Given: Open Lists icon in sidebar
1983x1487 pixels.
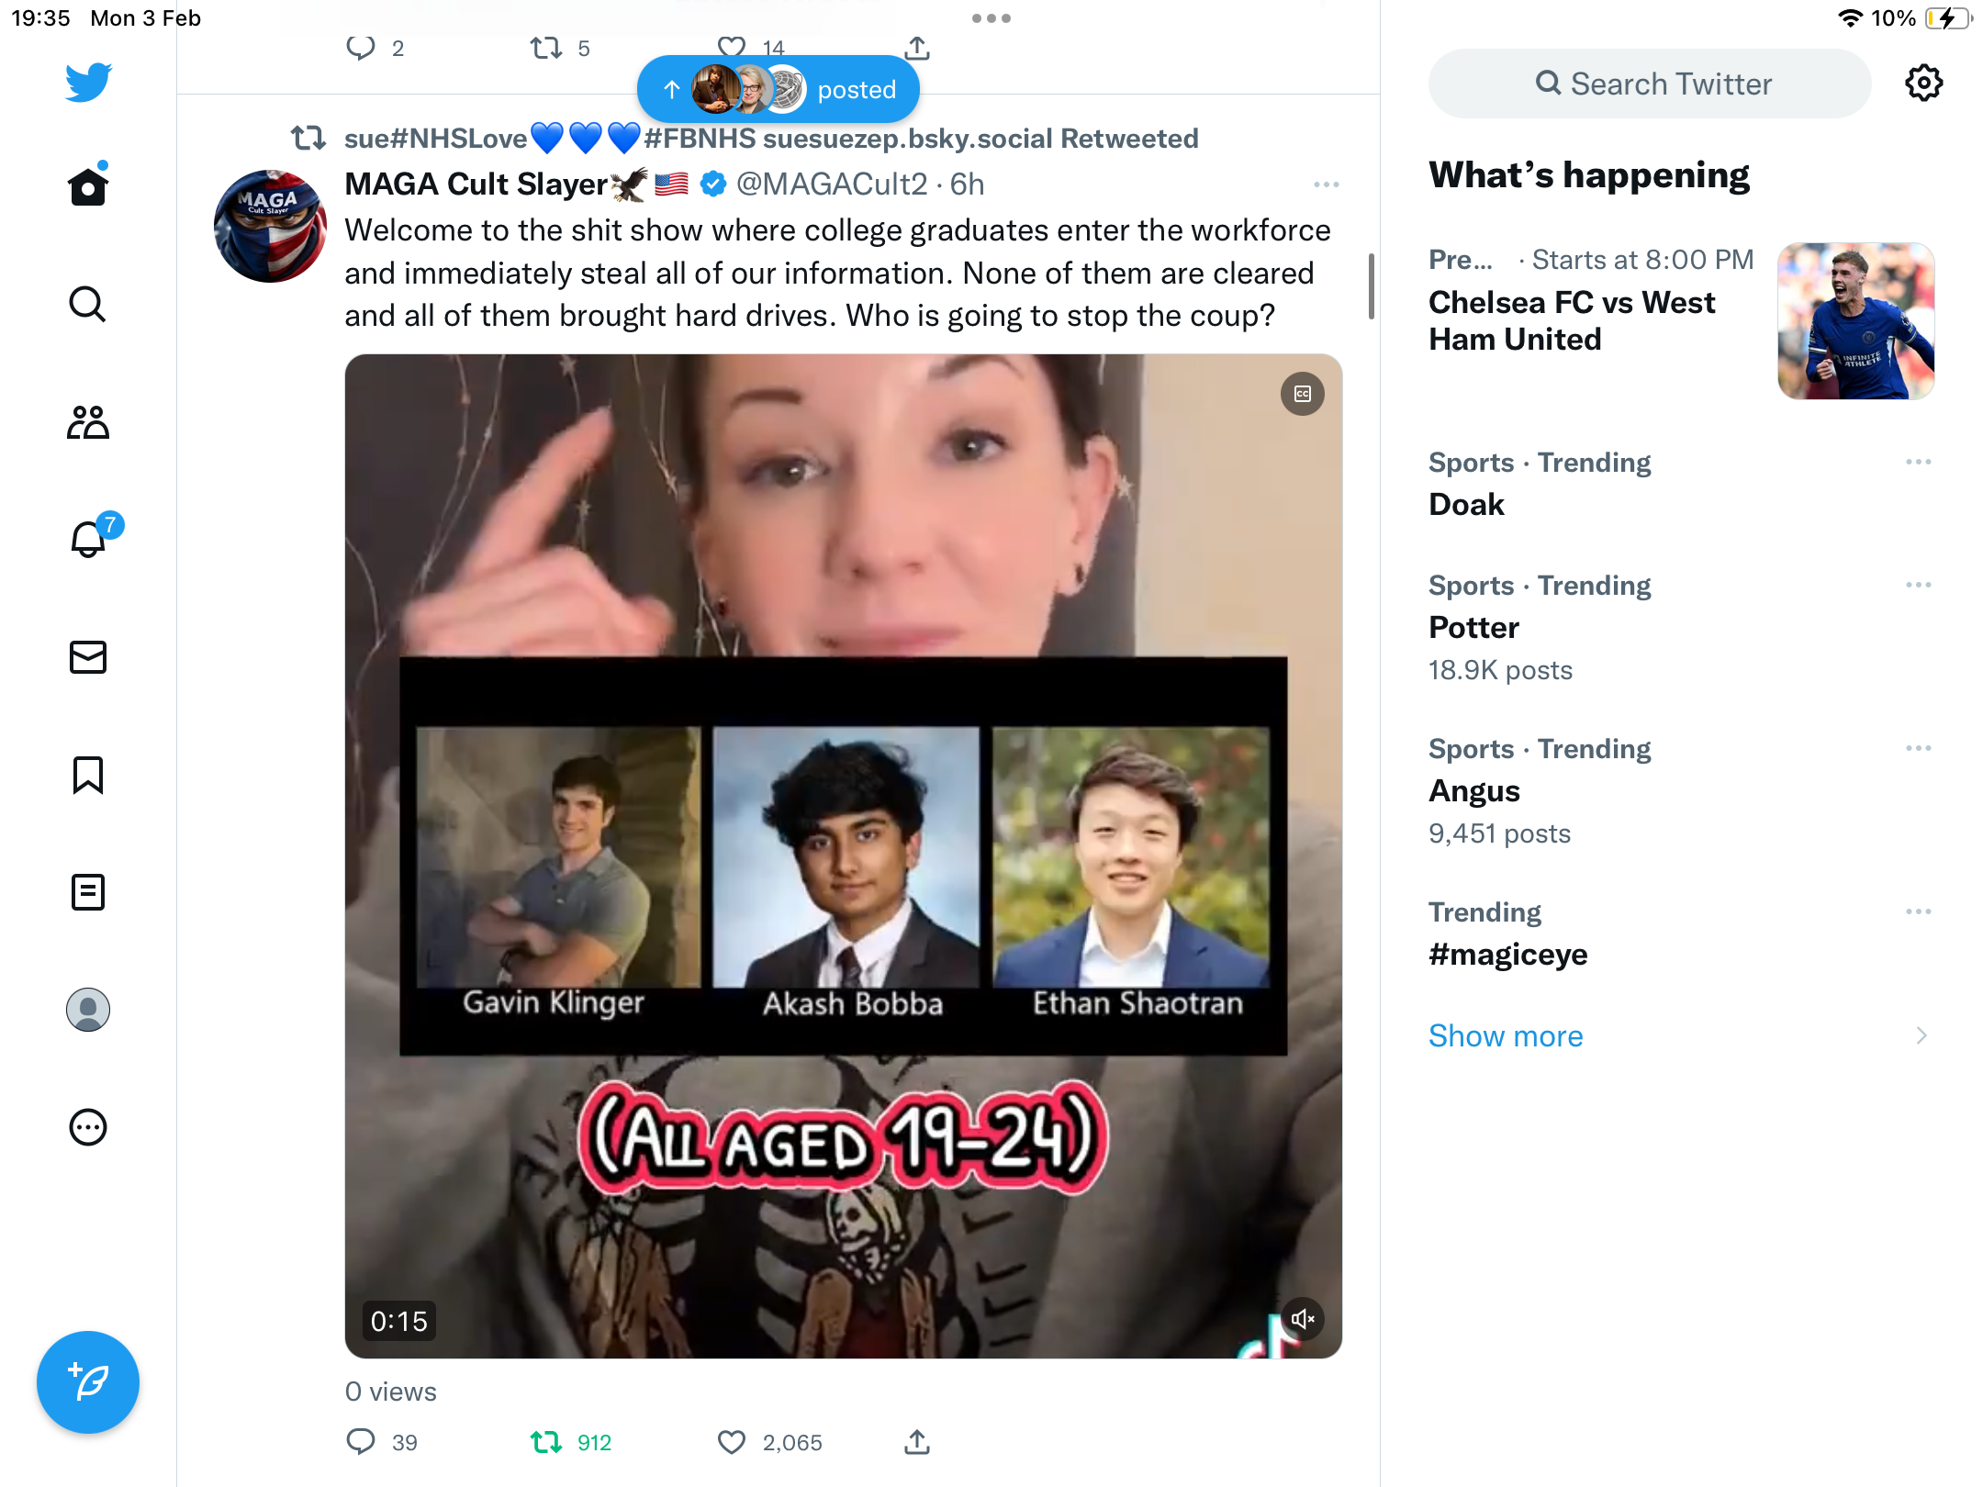Looking at the screenshot, I should pyautogui.click(x=88, y=892).
